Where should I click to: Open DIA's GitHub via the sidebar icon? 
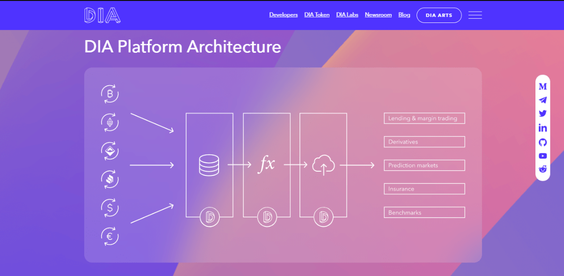click(542, 142)
